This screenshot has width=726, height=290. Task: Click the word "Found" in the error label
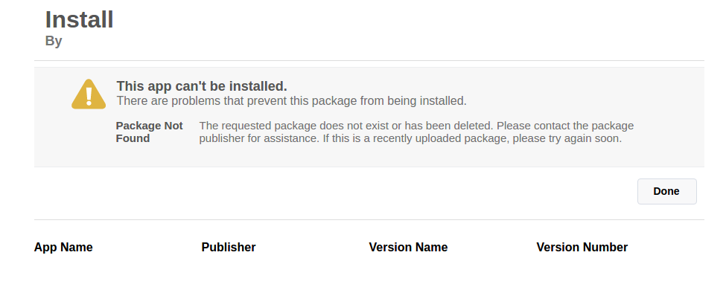point(133,138)
